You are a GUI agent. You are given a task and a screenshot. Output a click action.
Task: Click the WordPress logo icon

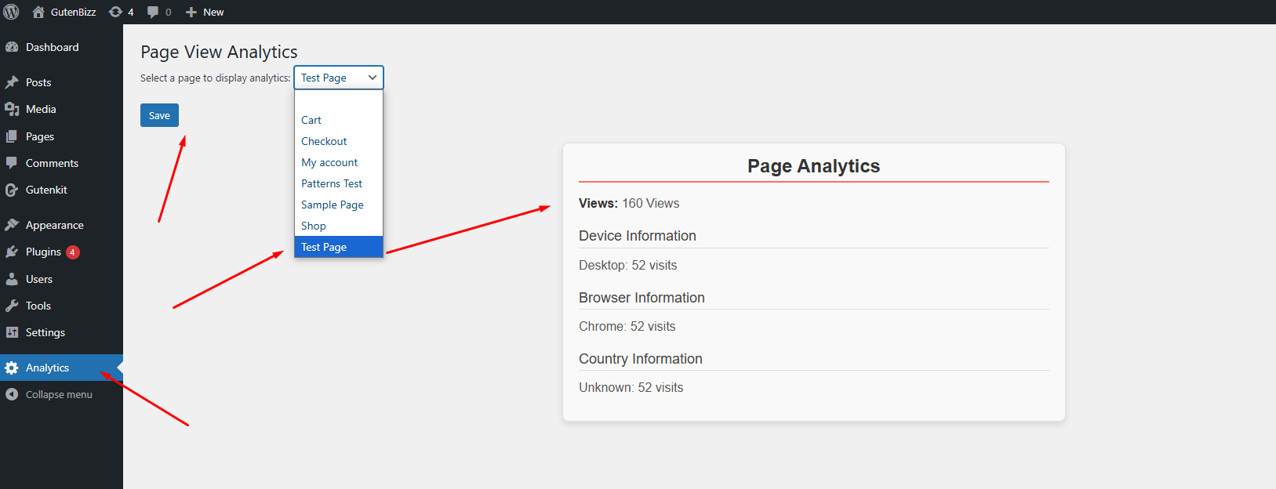click(x=12, y=12)
